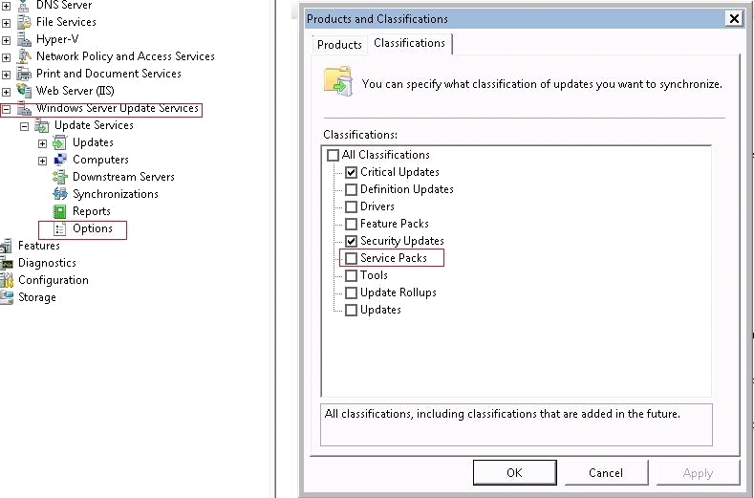Select Downstream Servers in the tree
The height and width of the screenshot is (498, 754).
click(123, 177)
